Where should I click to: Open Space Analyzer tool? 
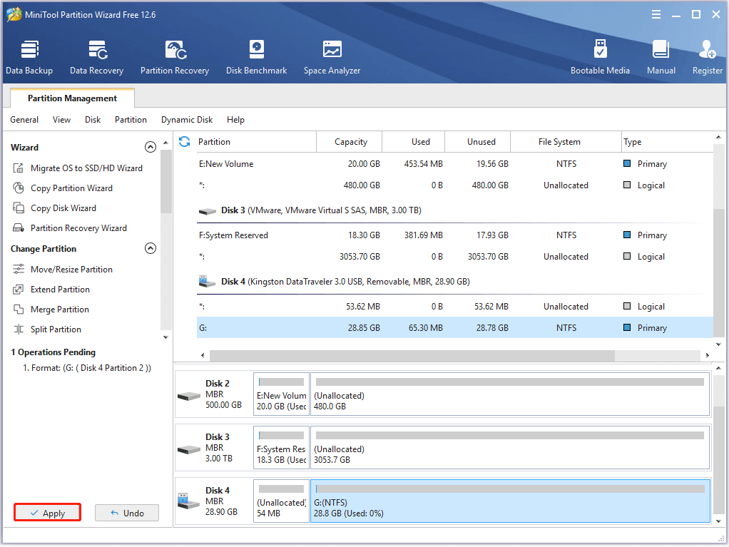click(332, 57)
